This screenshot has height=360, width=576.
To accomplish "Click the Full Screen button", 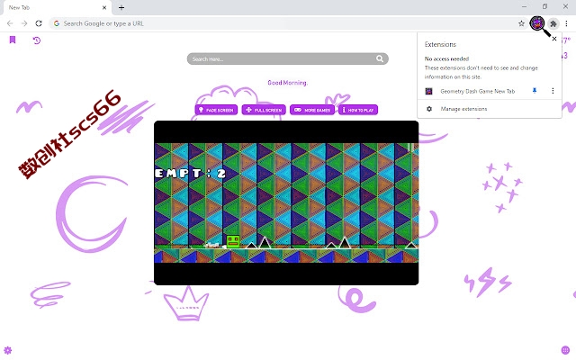I will tap(264, 110).
